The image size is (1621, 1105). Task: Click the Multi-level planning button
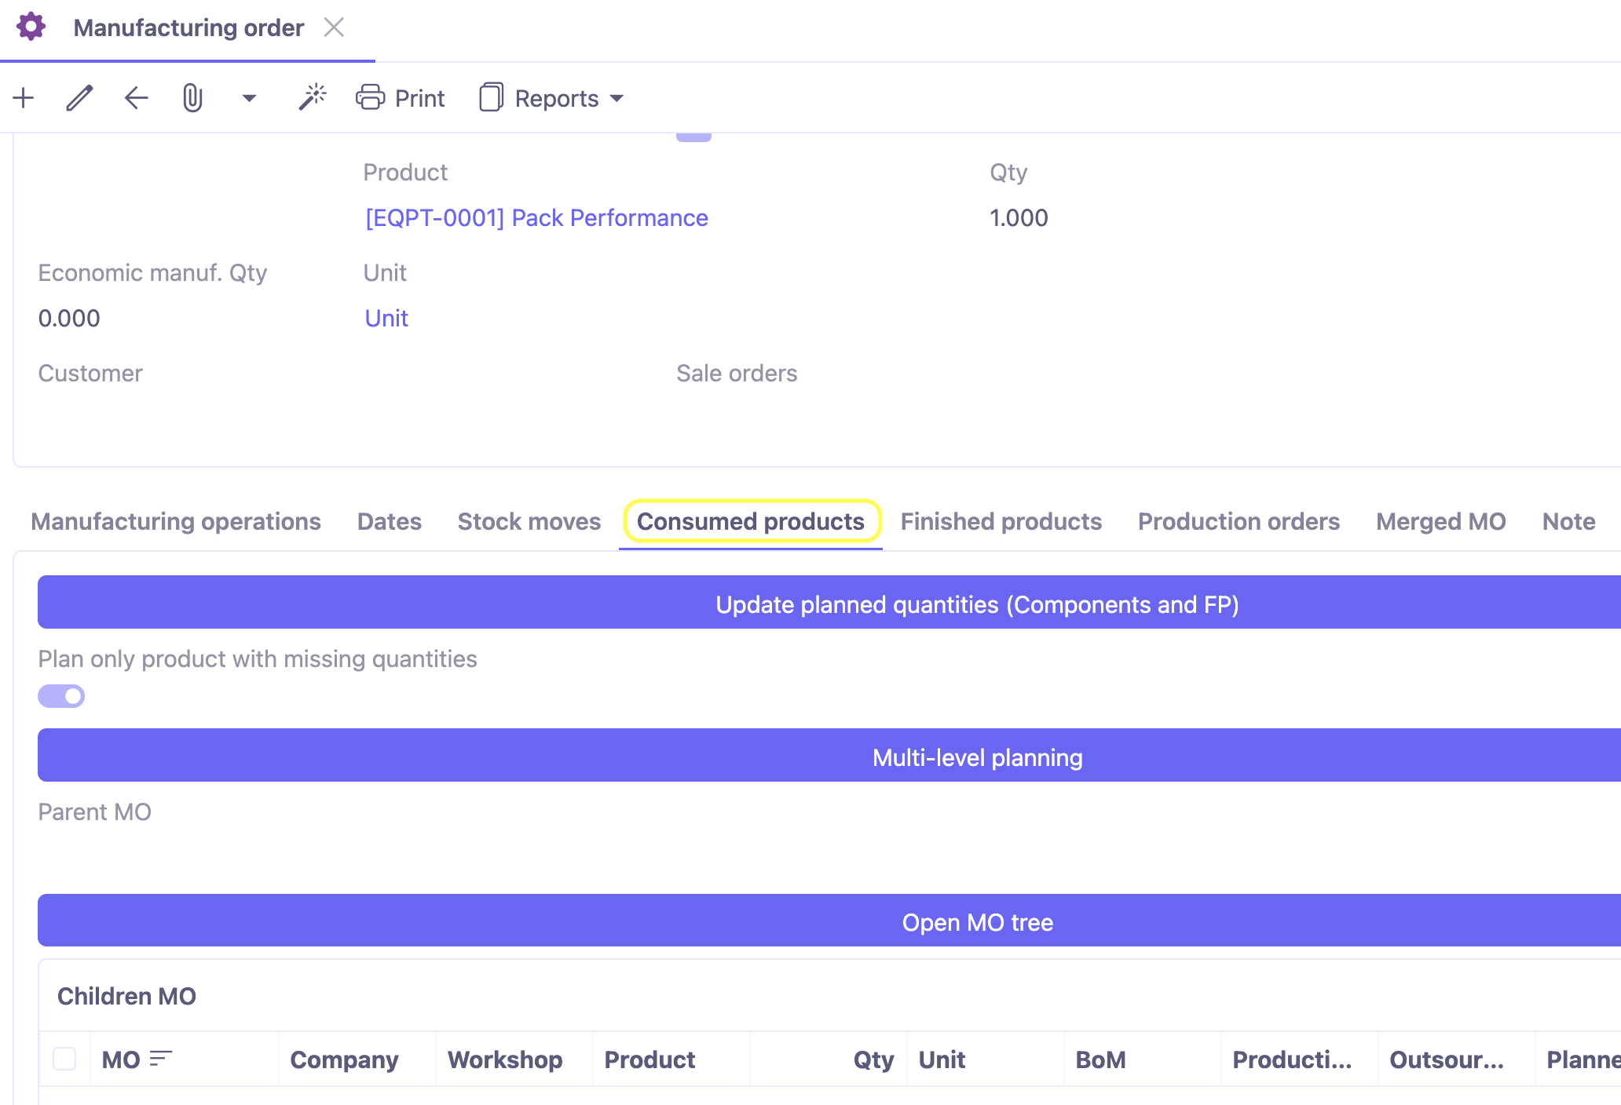coord(829,755)
